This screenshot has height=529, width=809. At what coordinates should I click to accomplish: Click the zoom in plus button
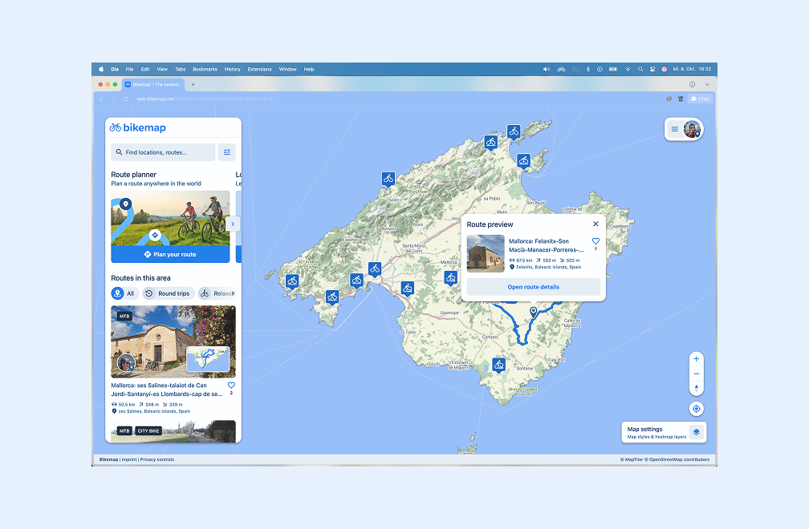coord(697,359)
